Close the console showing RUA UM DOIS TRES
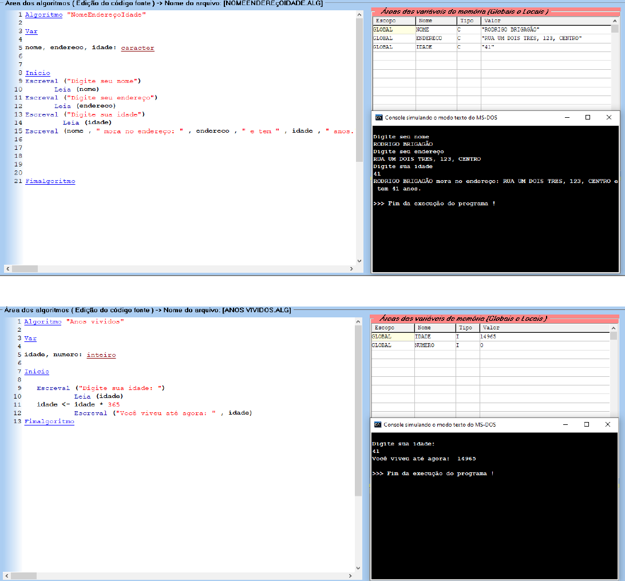Viewport: 625px width, 581px height. point(608,117)
